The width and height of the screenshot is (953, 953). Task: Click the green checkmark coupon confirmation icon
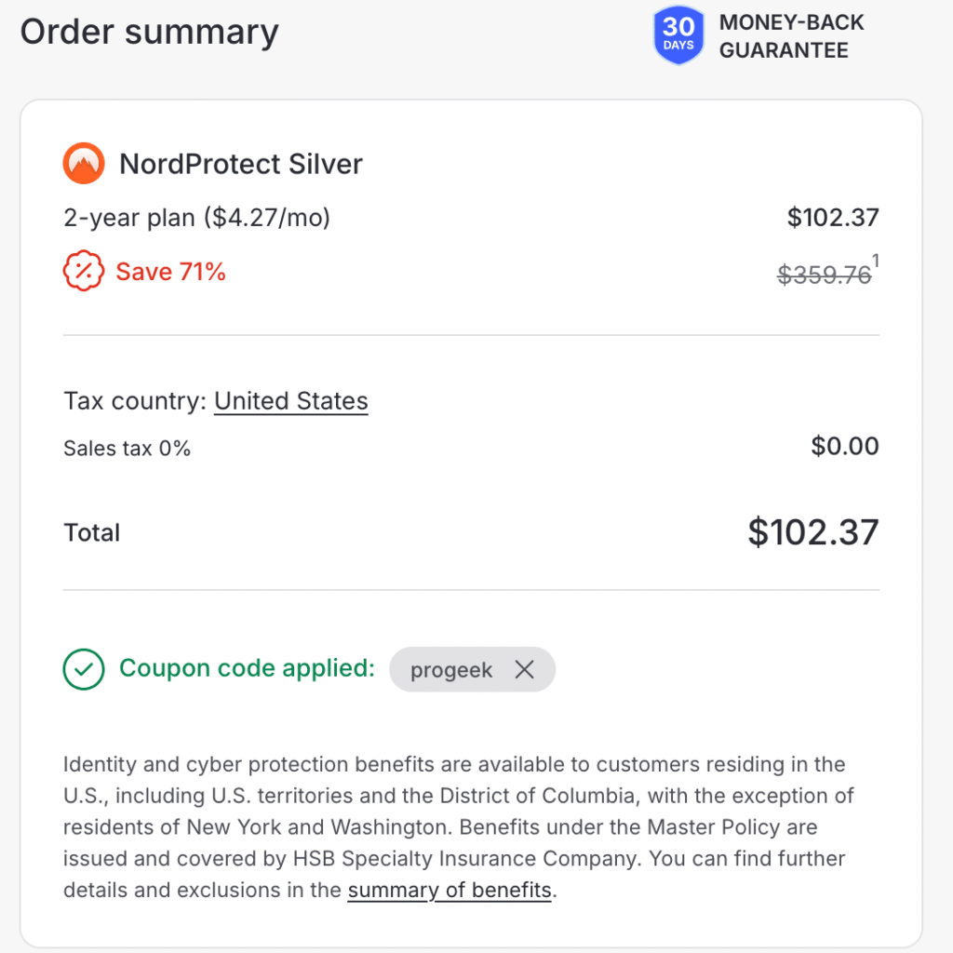click(x=83, y=668)
